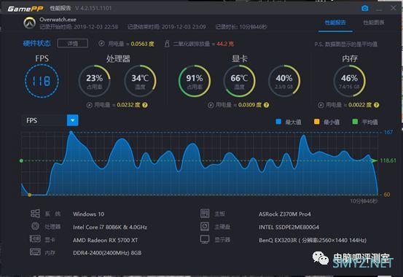Click the power icon beside memory 用电量
The width and height of the screenshot is (403, 277).
[x=321, y=105]
